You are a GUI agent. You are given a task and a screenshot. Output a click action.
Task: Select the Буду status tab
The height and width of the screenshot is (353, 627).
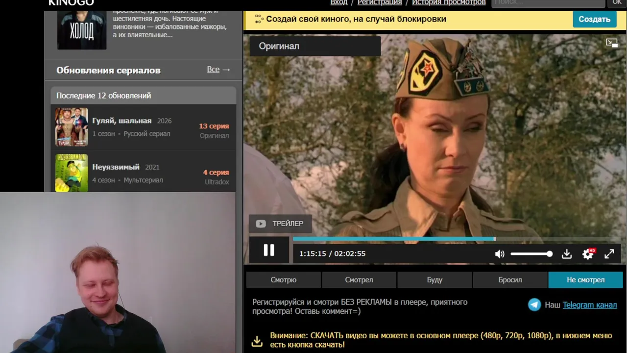point(434,280)
